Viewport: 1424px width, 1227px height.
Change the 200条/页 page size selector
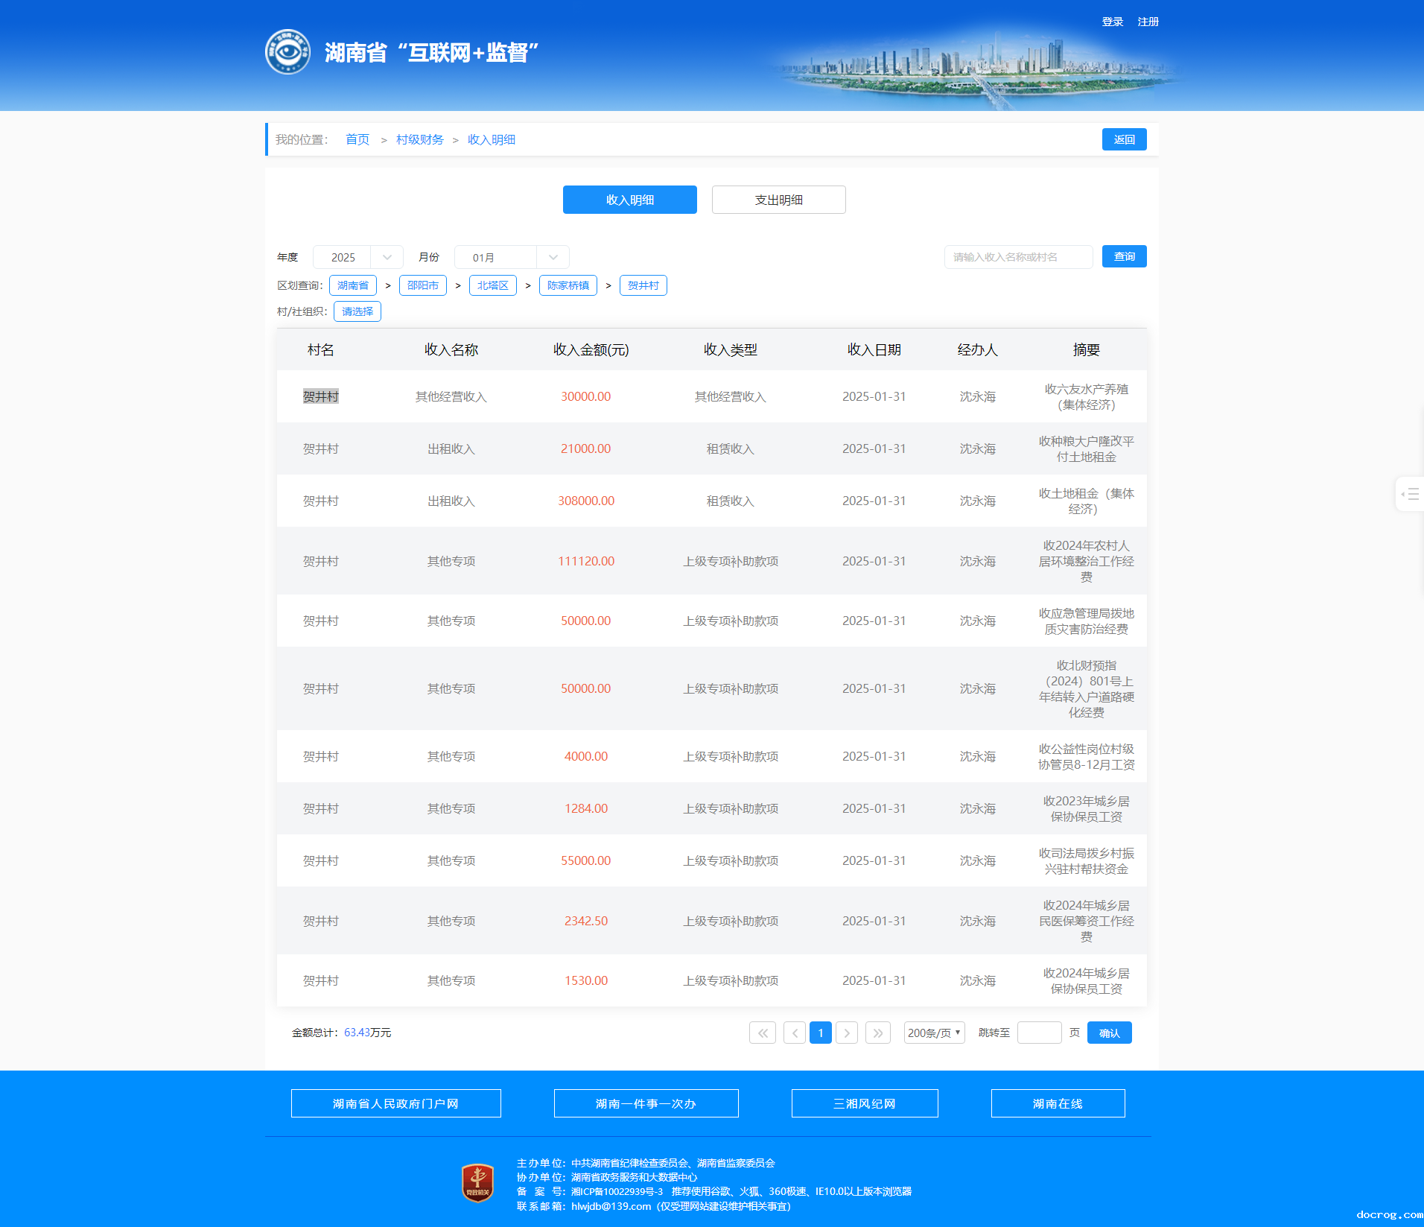[x=934, y=1033]
